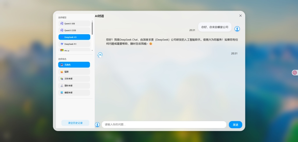The image size is (298, 142).
Task: Select the 编程专家 programming role
Action: pyautogui.click(x=74, y=93)
